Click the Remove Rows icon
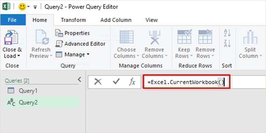The width and height of the screenshot is (266, 133). click(205, 37)
